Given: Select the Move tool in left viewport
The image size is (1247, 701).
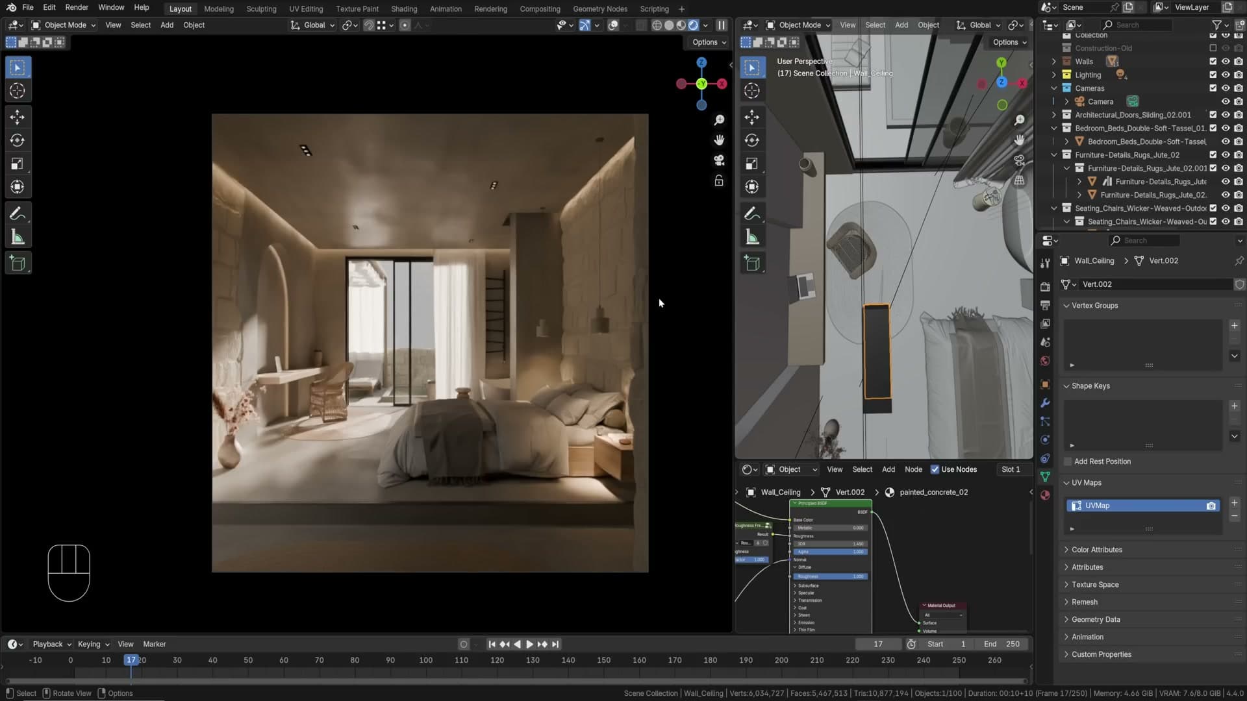Looking at the screenshot, I should pyautogui.click(x=18, y=117).
